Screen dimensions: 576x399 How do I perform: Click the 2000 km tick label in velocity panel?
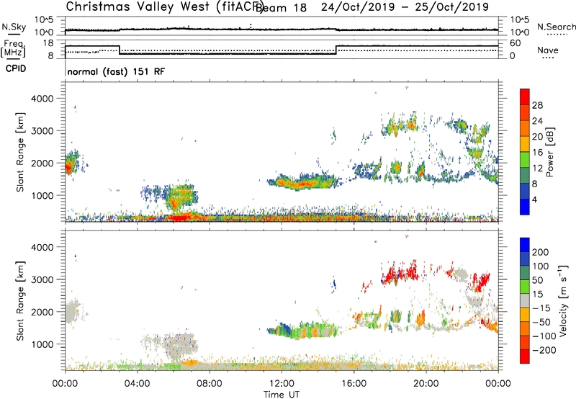[x=42, y=312]
